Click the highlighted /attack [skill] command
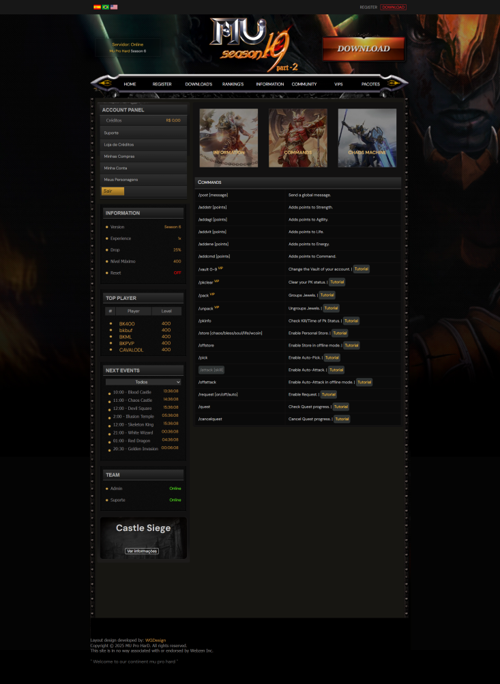Screen dimensions: 500x684 pos(211,370)
